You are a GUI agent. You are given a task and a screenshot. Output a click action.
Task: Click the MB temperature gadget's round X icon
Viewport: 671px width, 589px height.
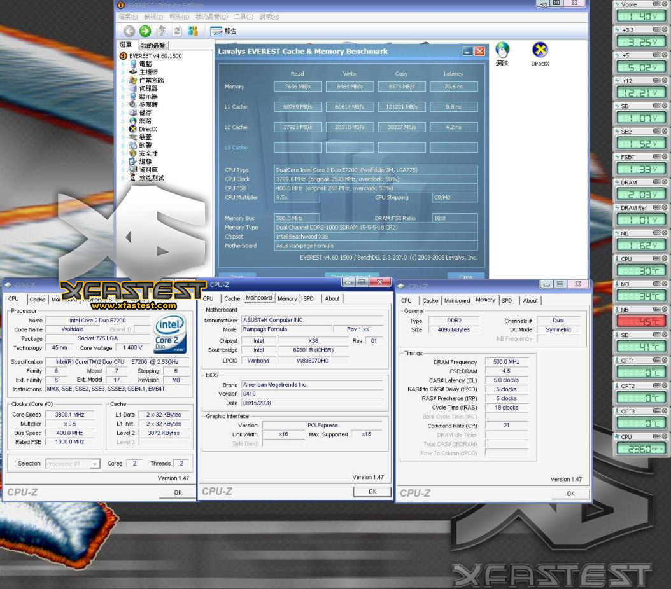point(665,284)
